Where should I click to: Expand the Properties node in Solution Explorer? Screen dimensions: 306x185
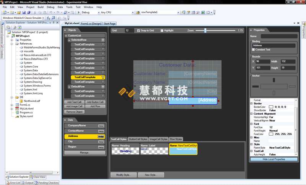point(12,40)
